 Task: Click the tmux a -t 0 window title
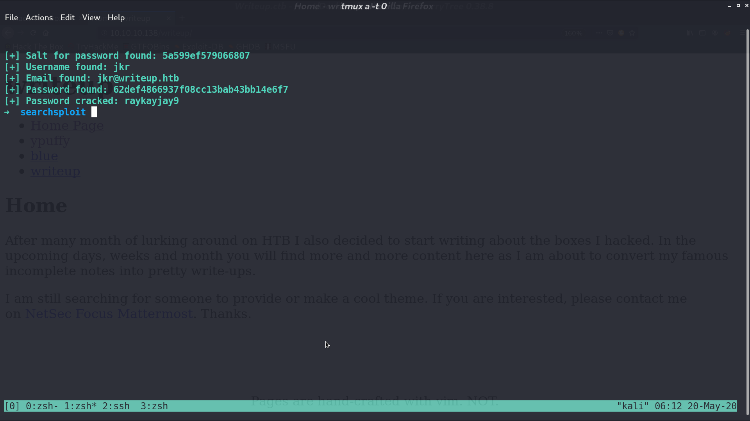364,6
